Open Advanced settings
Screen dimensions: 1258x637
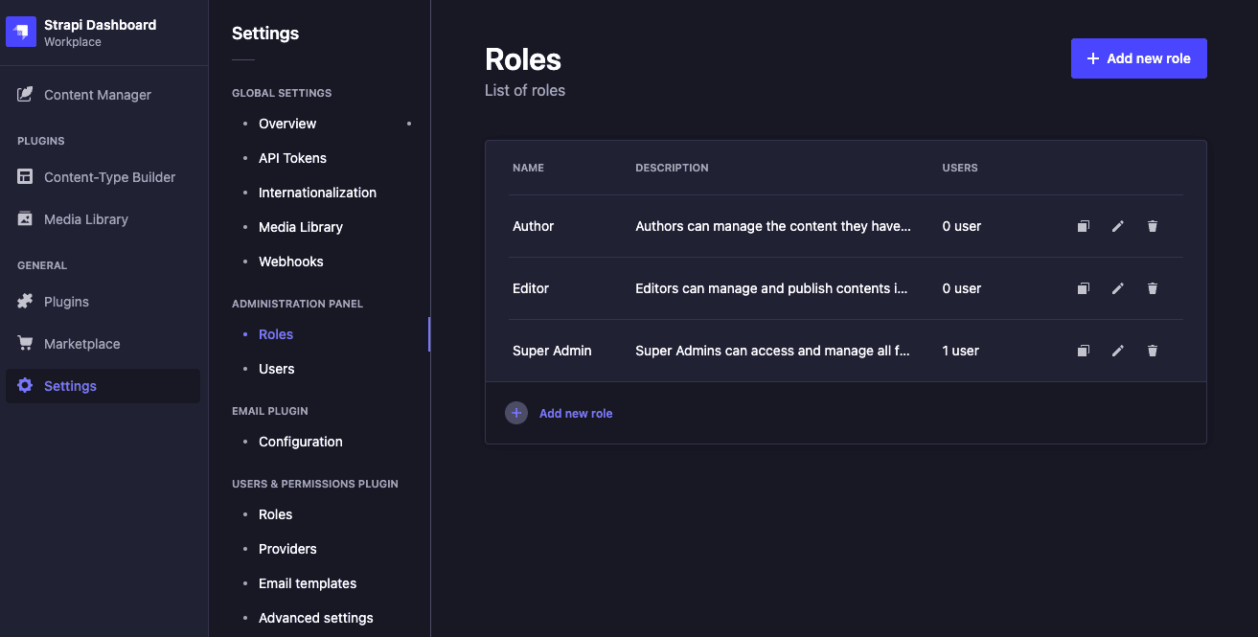[x=316, y=618]
